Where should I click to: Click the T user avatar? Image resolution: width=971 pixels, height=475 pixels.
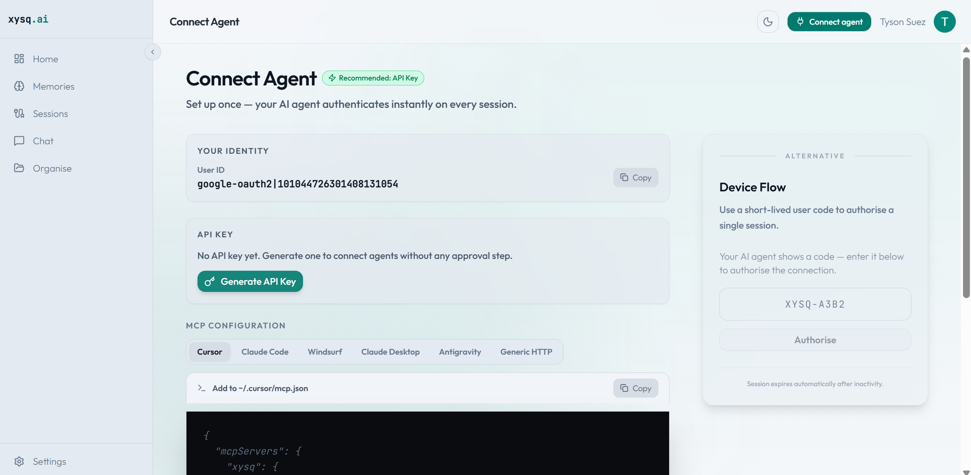point(944,22)
